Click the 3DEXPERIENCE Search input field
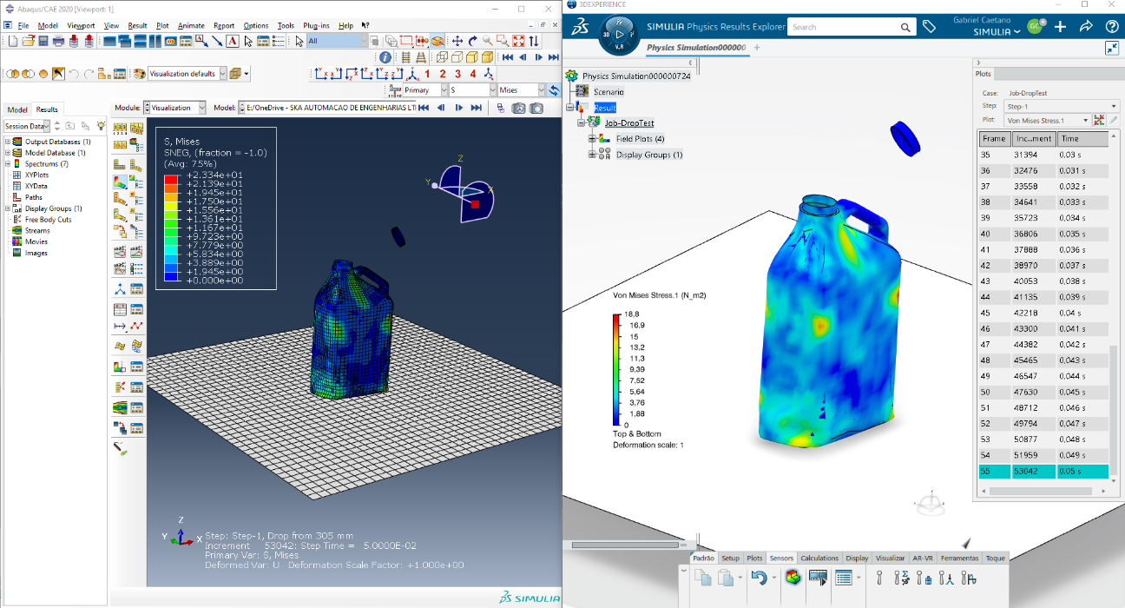The image size is (1125, 608). click(851, 27)
